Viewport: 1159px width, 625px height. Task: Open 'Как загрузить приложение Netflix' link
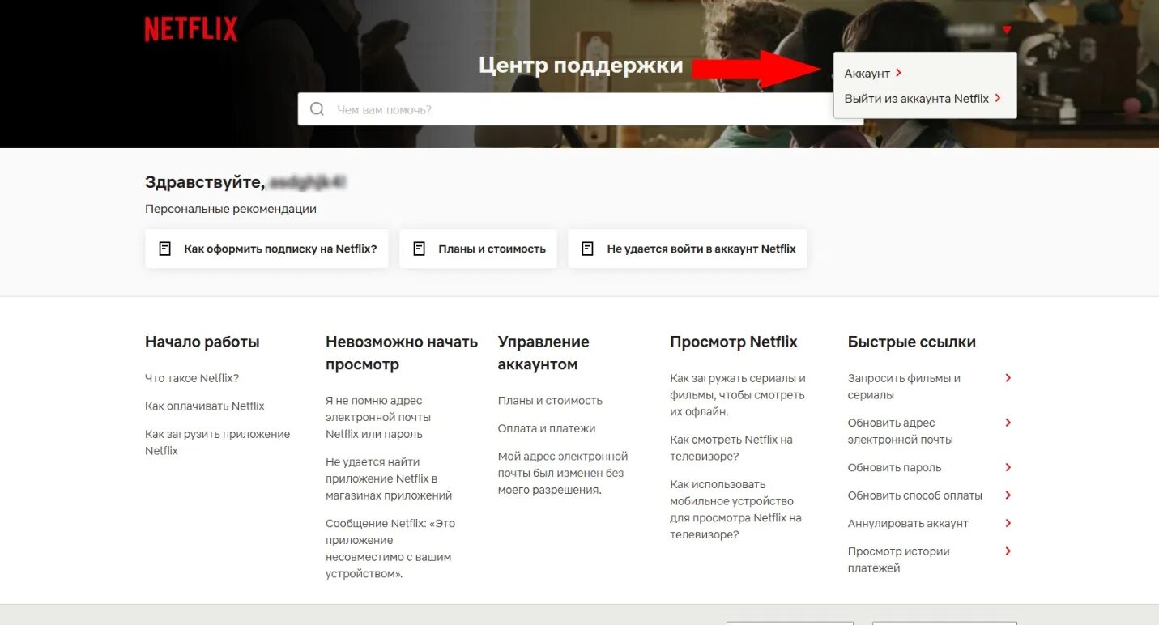coord(217,442)
